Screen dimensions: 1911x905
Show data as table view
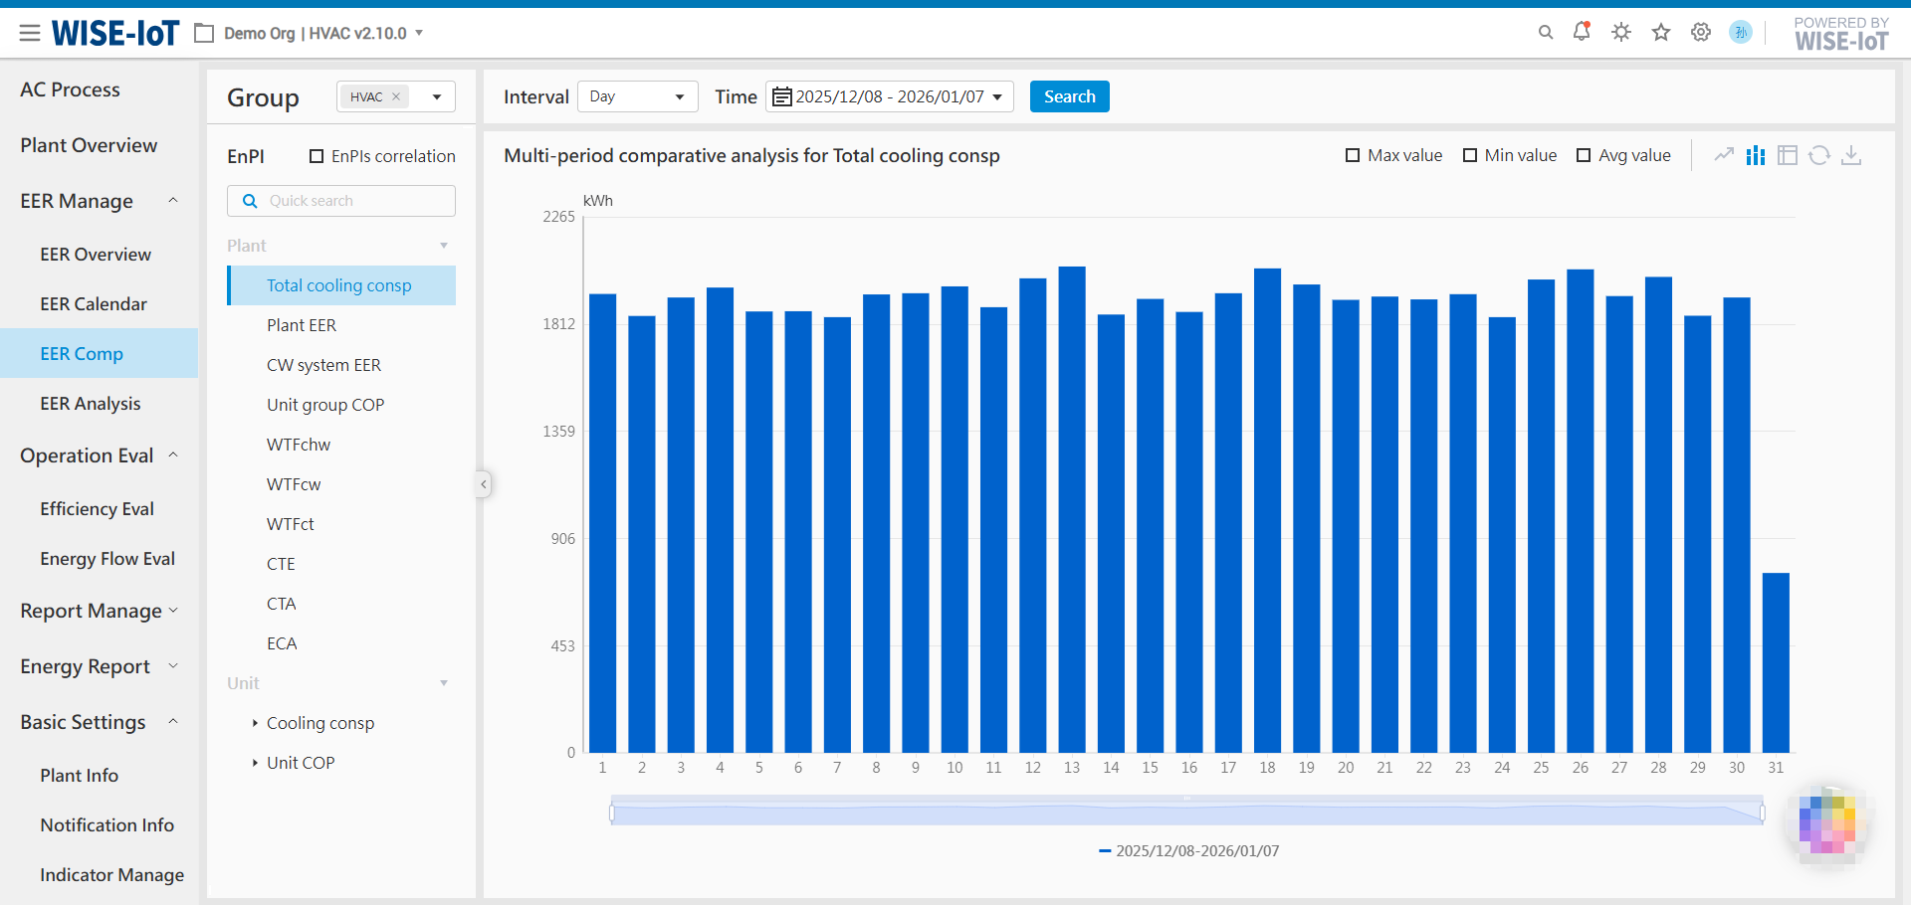point(1788,155)
